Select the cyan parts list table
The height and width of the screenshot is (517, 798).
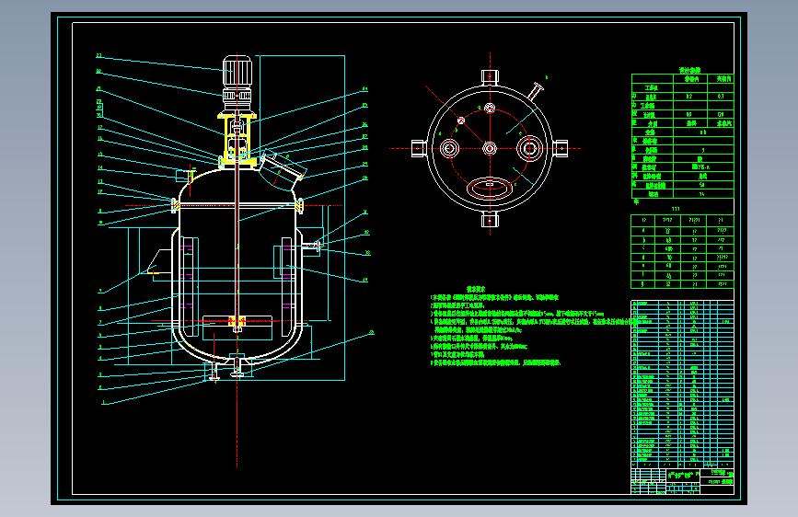[682, 385]
